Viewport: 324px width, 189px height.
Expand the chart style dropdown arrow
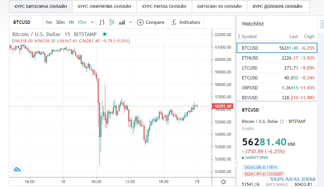tap(131, 22)
